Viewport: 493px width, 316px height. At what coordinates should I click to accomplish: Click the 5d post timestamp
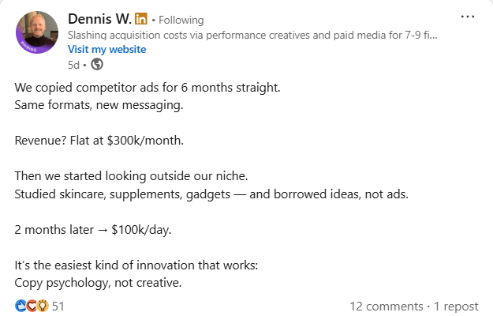click(x=73, y=65)
